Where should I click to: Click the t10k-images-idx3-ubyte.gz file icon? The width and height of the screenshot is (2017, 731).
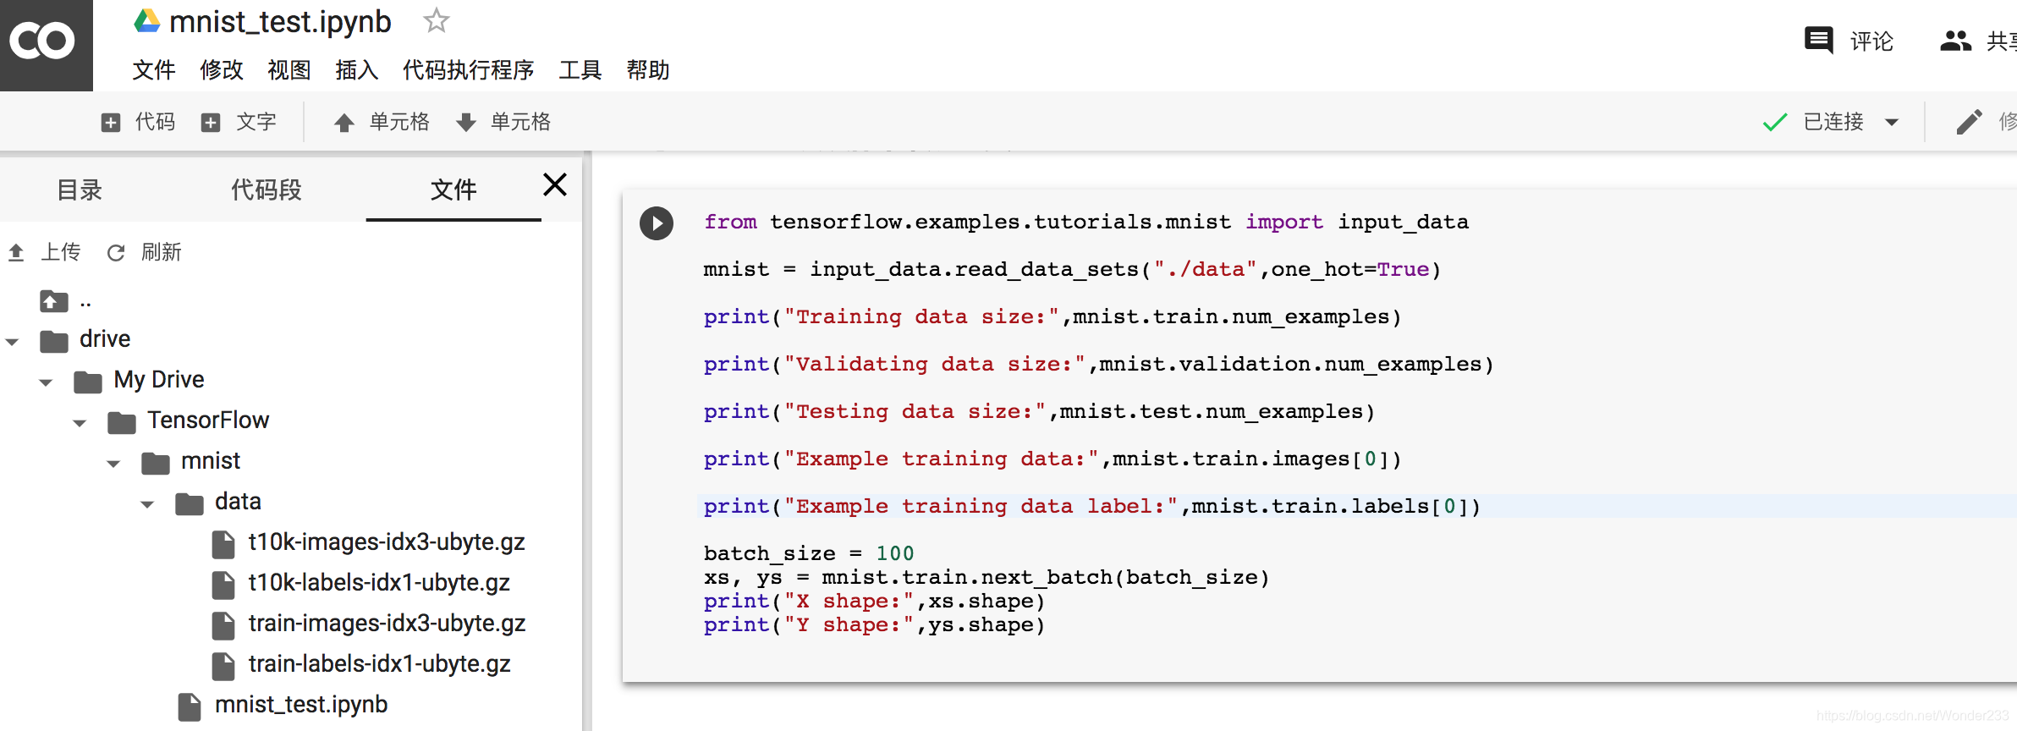pyautogui.click(x=223, y=544)
